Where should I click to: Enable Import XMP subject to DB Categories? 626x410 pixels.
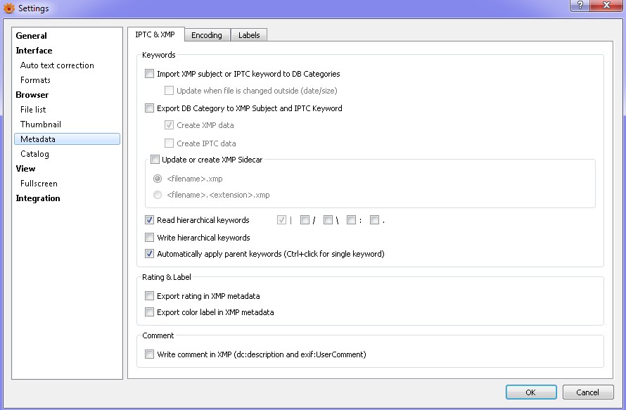click(x=149, y=73)
